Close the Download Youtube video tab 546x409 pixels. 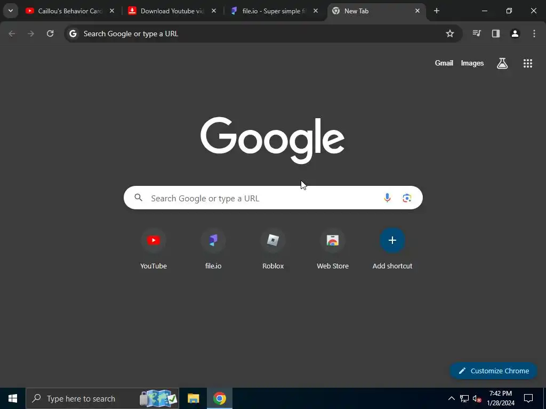(214, 11)
